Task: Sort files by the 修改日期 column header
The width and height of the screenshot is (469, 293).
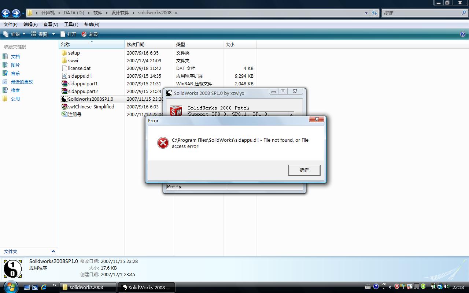Action: pos(149,44)
